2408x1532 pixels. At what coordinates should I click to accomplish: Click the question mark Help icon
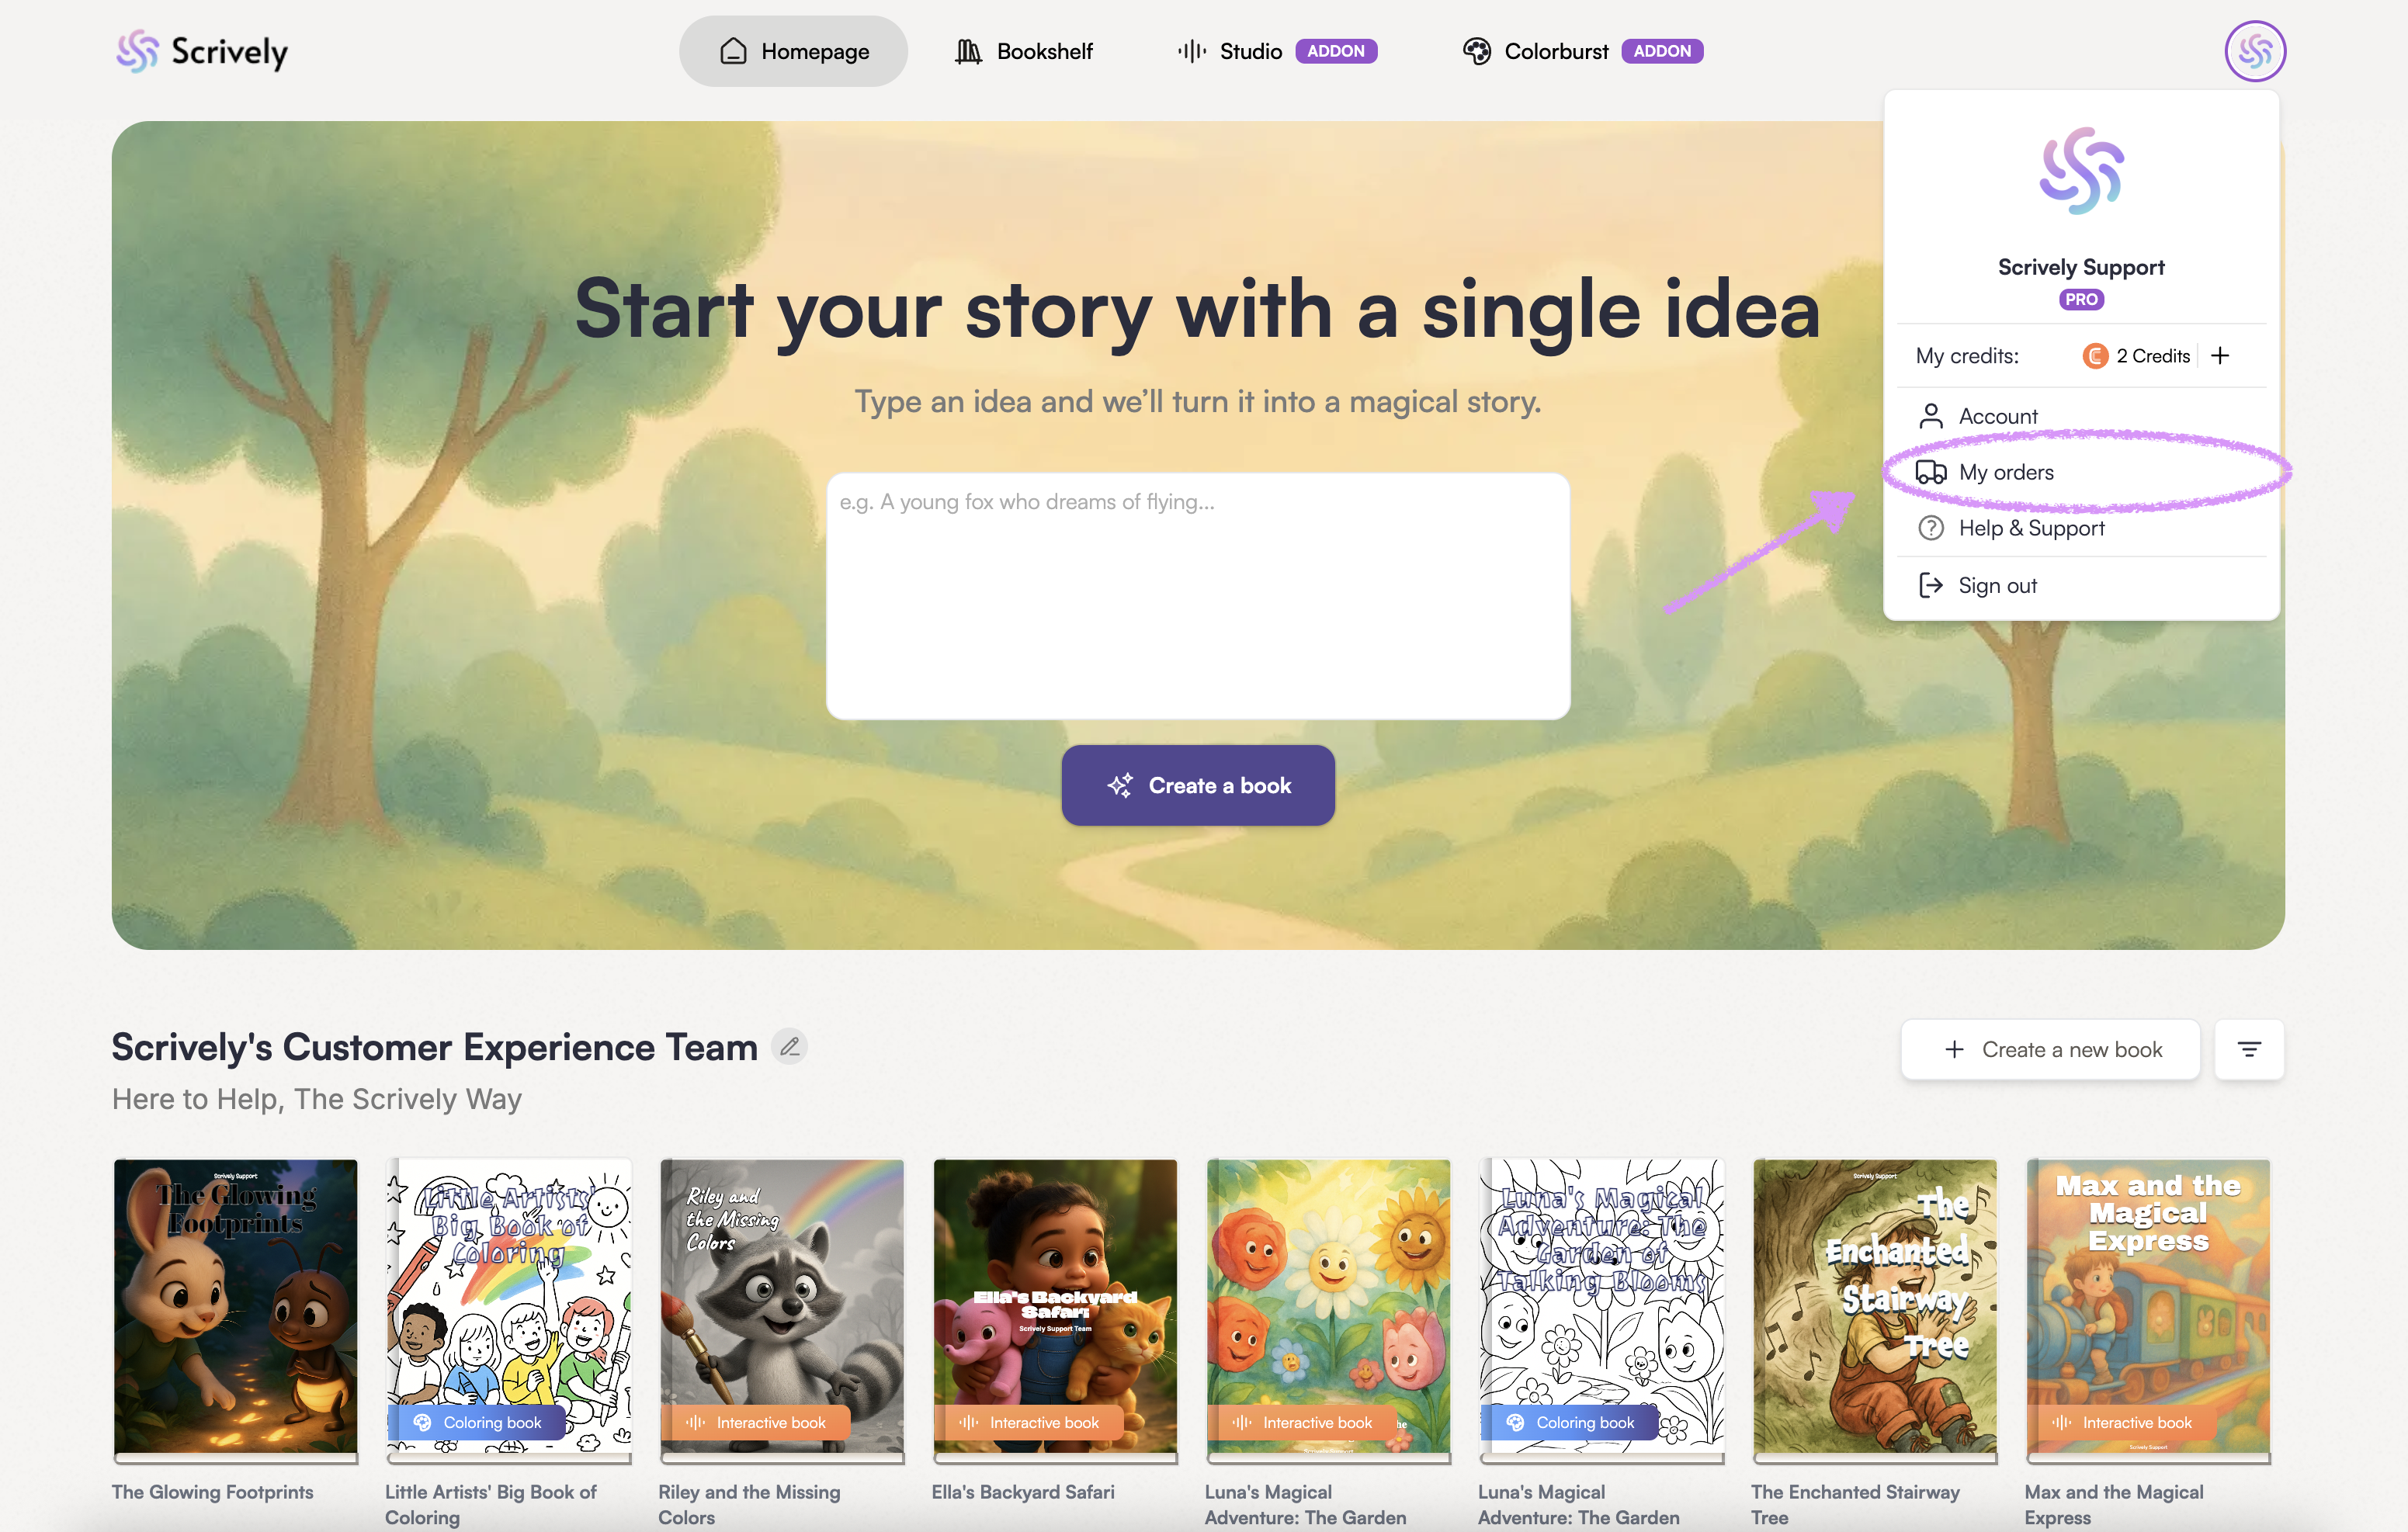[1931, 528]
